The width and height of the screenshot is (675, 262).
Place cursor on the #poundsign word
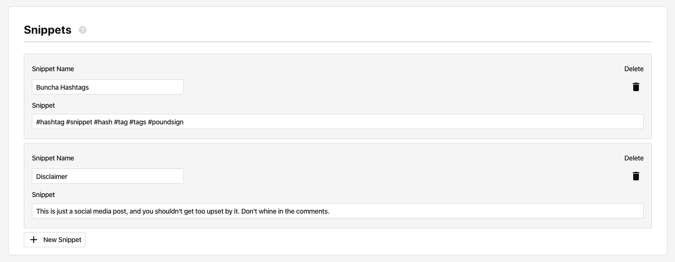click(x=166, y=122)
